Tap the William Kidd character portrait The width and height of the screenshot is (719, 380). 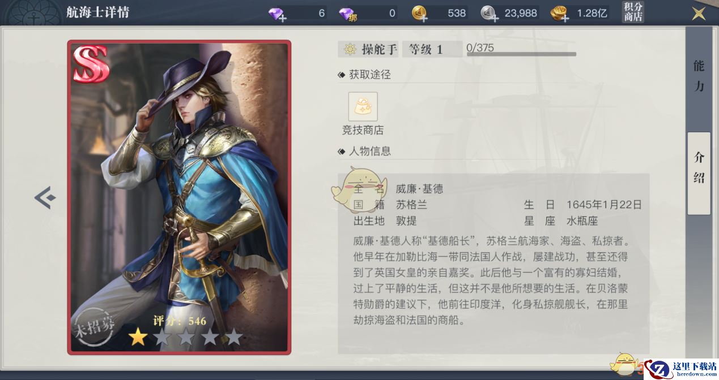[x=179, y=197]
